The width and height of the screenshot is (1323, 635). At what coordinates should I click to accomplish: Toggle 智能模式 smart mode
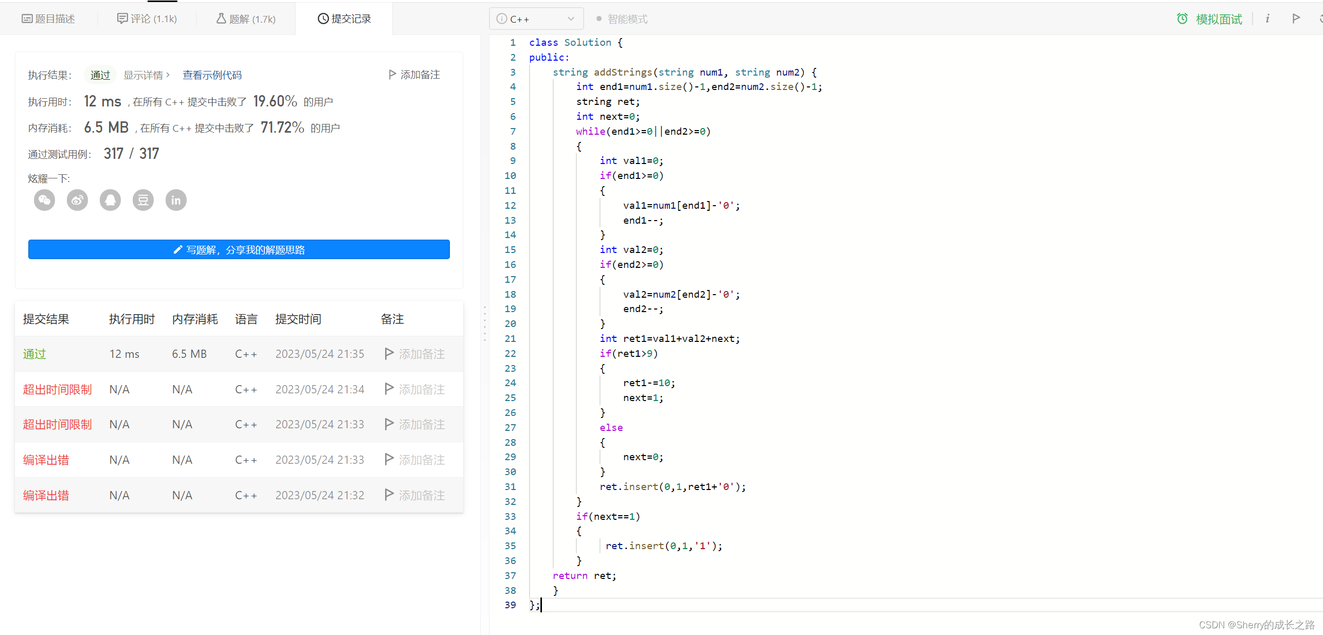tap(622, 19)
